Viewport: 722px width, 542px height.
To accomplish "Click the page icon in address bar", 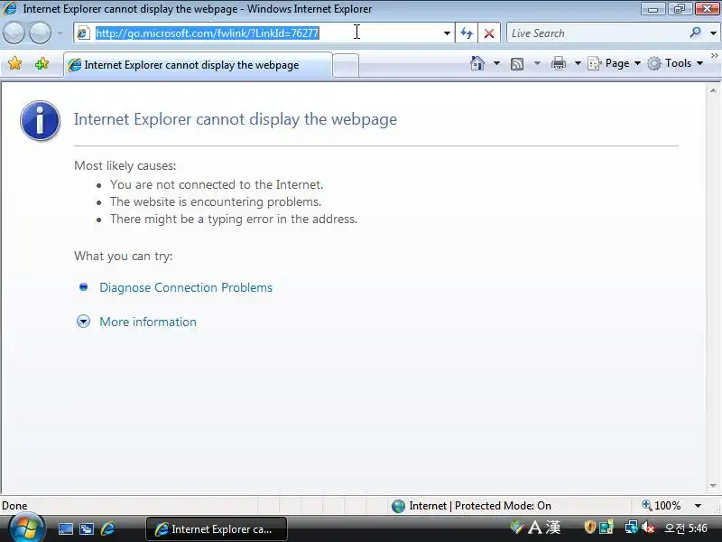I will tap(83, 33).
